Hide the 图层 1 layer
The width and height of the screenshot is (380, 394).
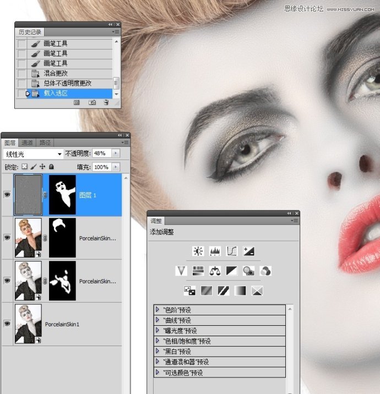click(x=7, y=195)
